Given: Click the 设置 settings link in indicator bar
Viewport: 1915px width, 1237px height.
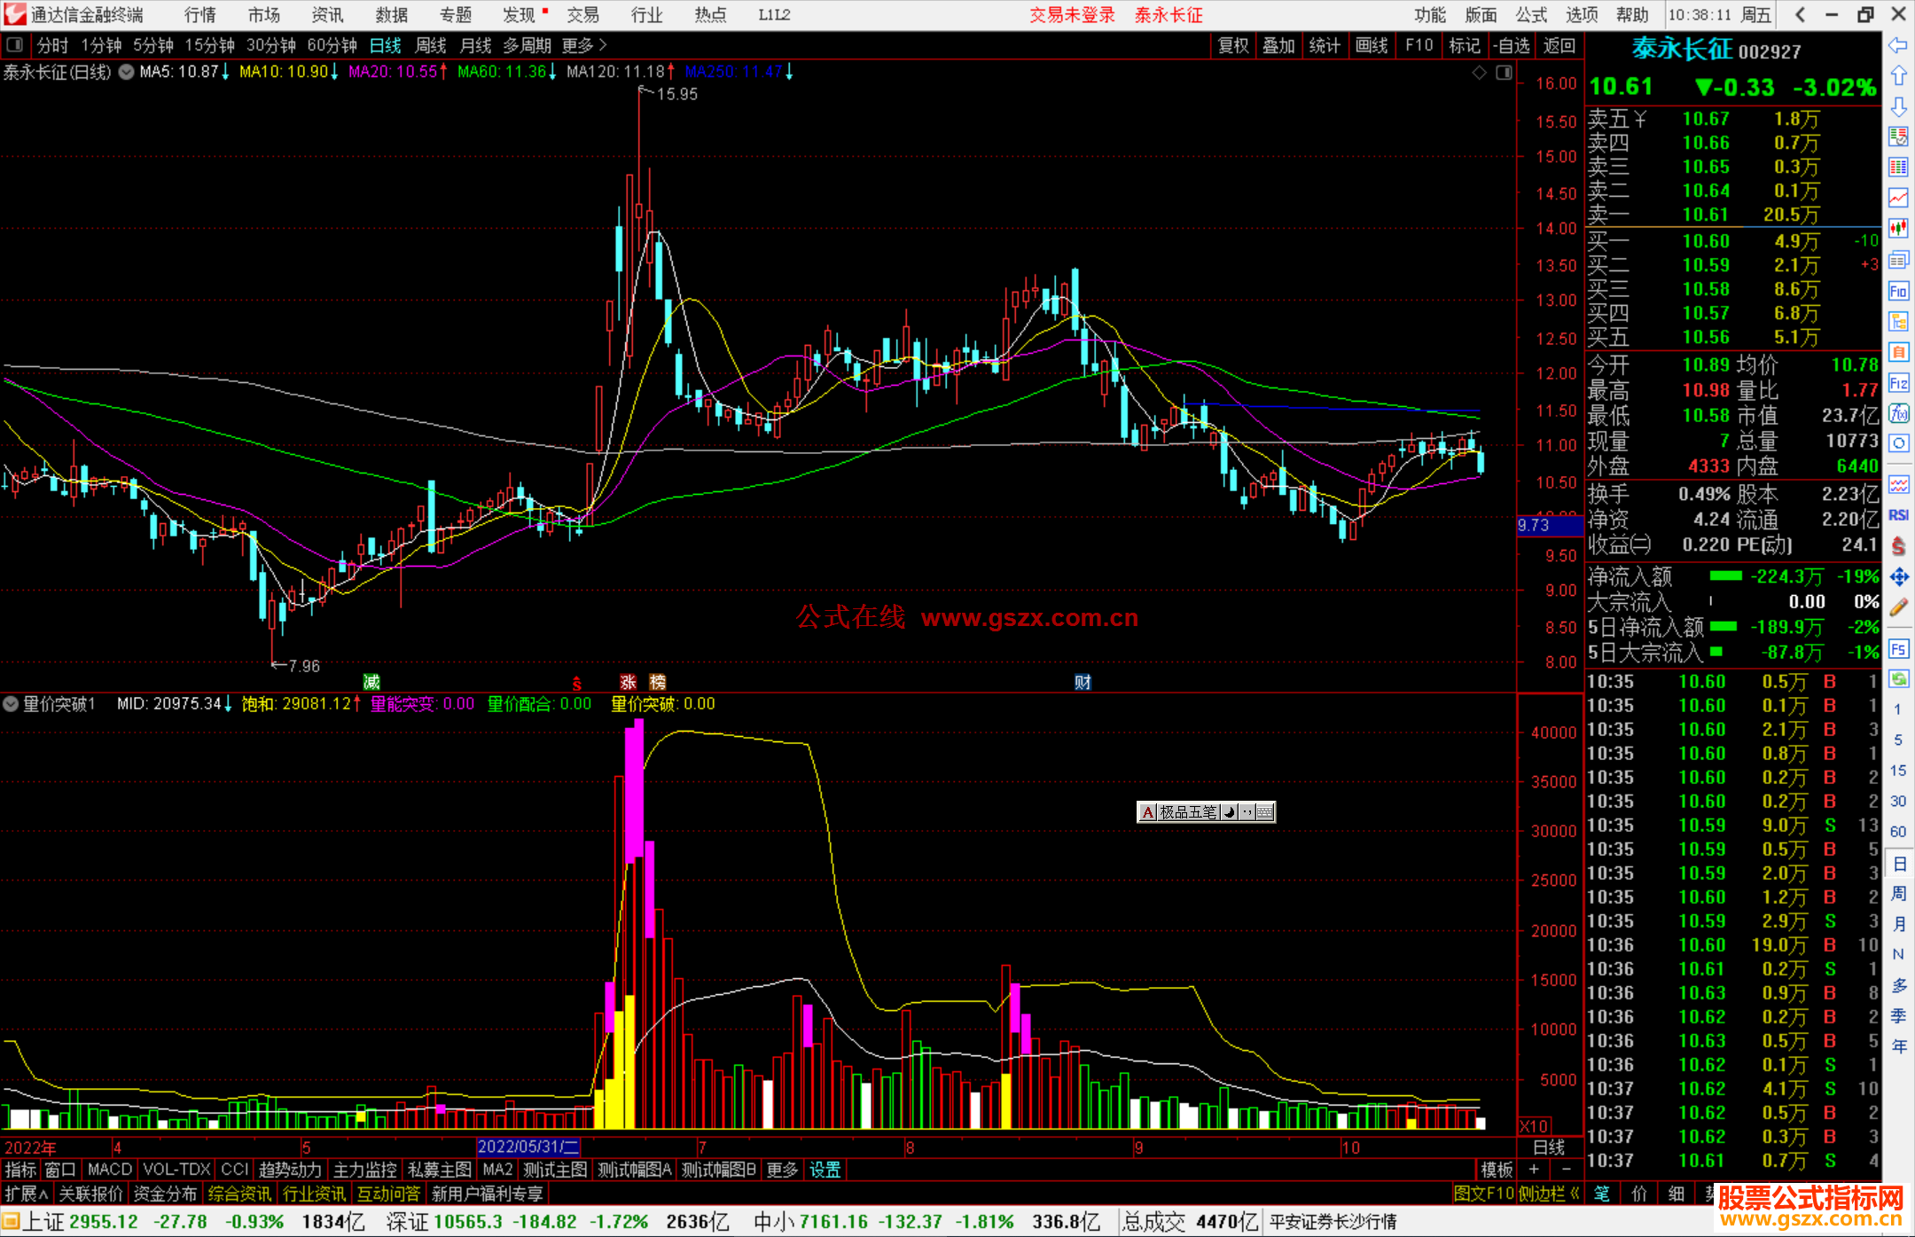Looking at the screenshot, I should tap(825, 1170).
